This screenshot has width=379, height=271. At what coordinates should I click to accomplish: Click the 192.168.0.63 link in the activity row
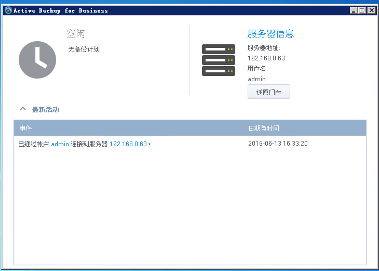[128, 144]
